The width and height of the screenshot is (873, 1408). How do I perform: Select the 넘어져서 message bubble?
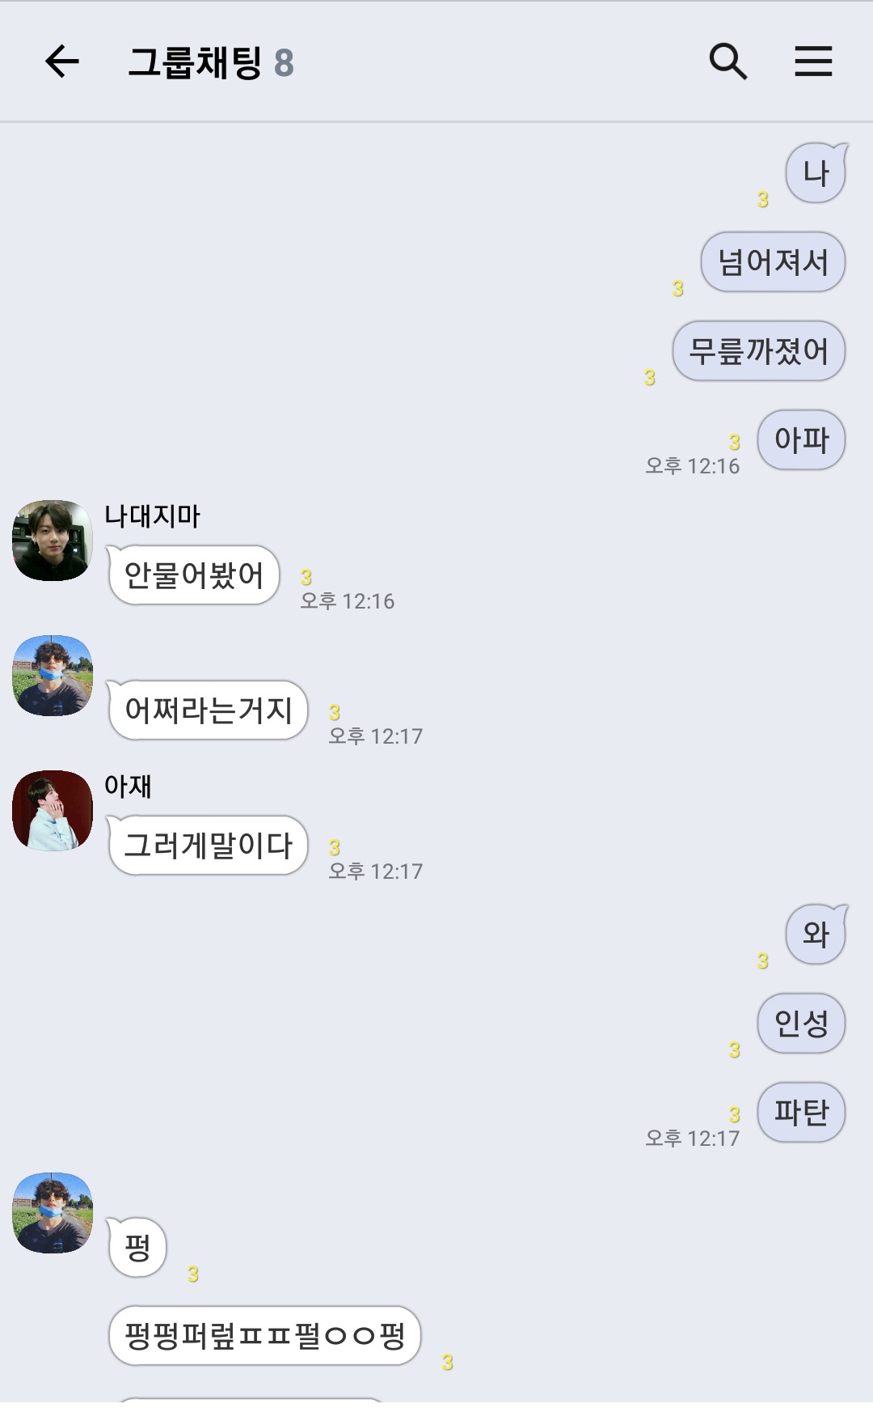tap(773, 262)
